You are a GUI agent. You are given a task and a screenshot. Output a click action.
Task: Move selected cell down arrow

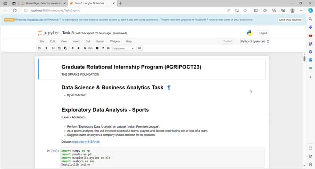(79, 48)
